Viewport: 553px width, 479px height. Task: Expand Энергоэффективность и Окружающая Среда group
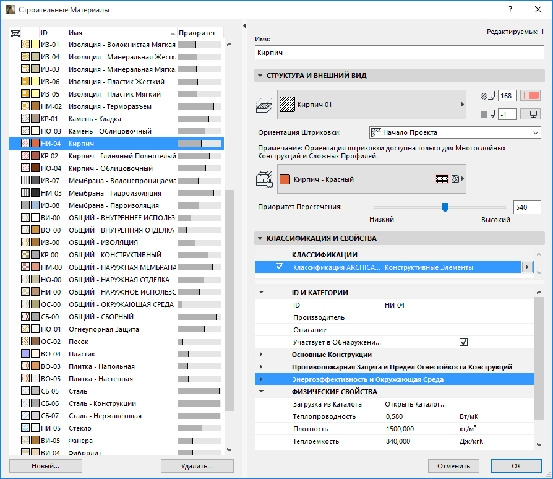(261, 379)
